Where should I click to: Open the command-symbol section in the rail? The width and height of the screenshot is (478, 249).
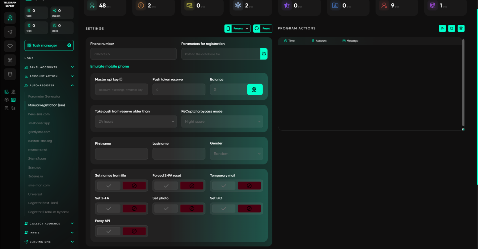(10, 60)
